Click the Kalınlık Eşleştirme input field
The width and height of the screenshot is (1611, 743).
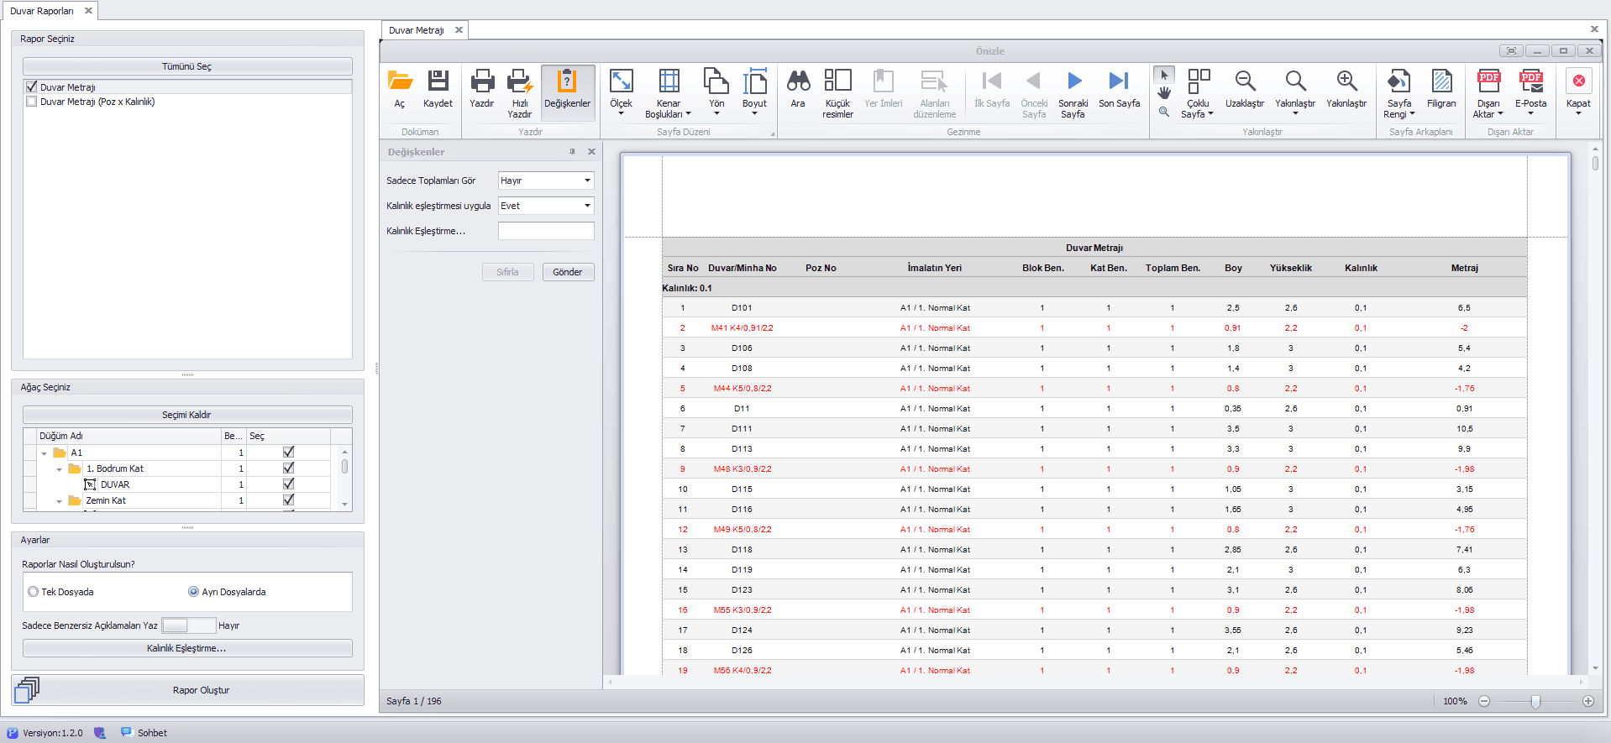point(546,231)
